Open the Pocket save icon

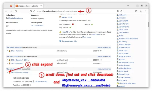[x=136, y=11]
